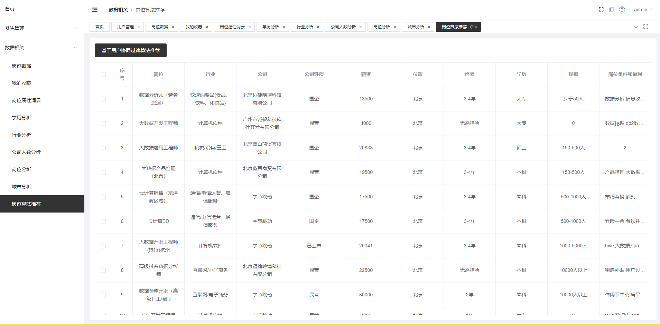Close the 行业分析 tab

318,27
